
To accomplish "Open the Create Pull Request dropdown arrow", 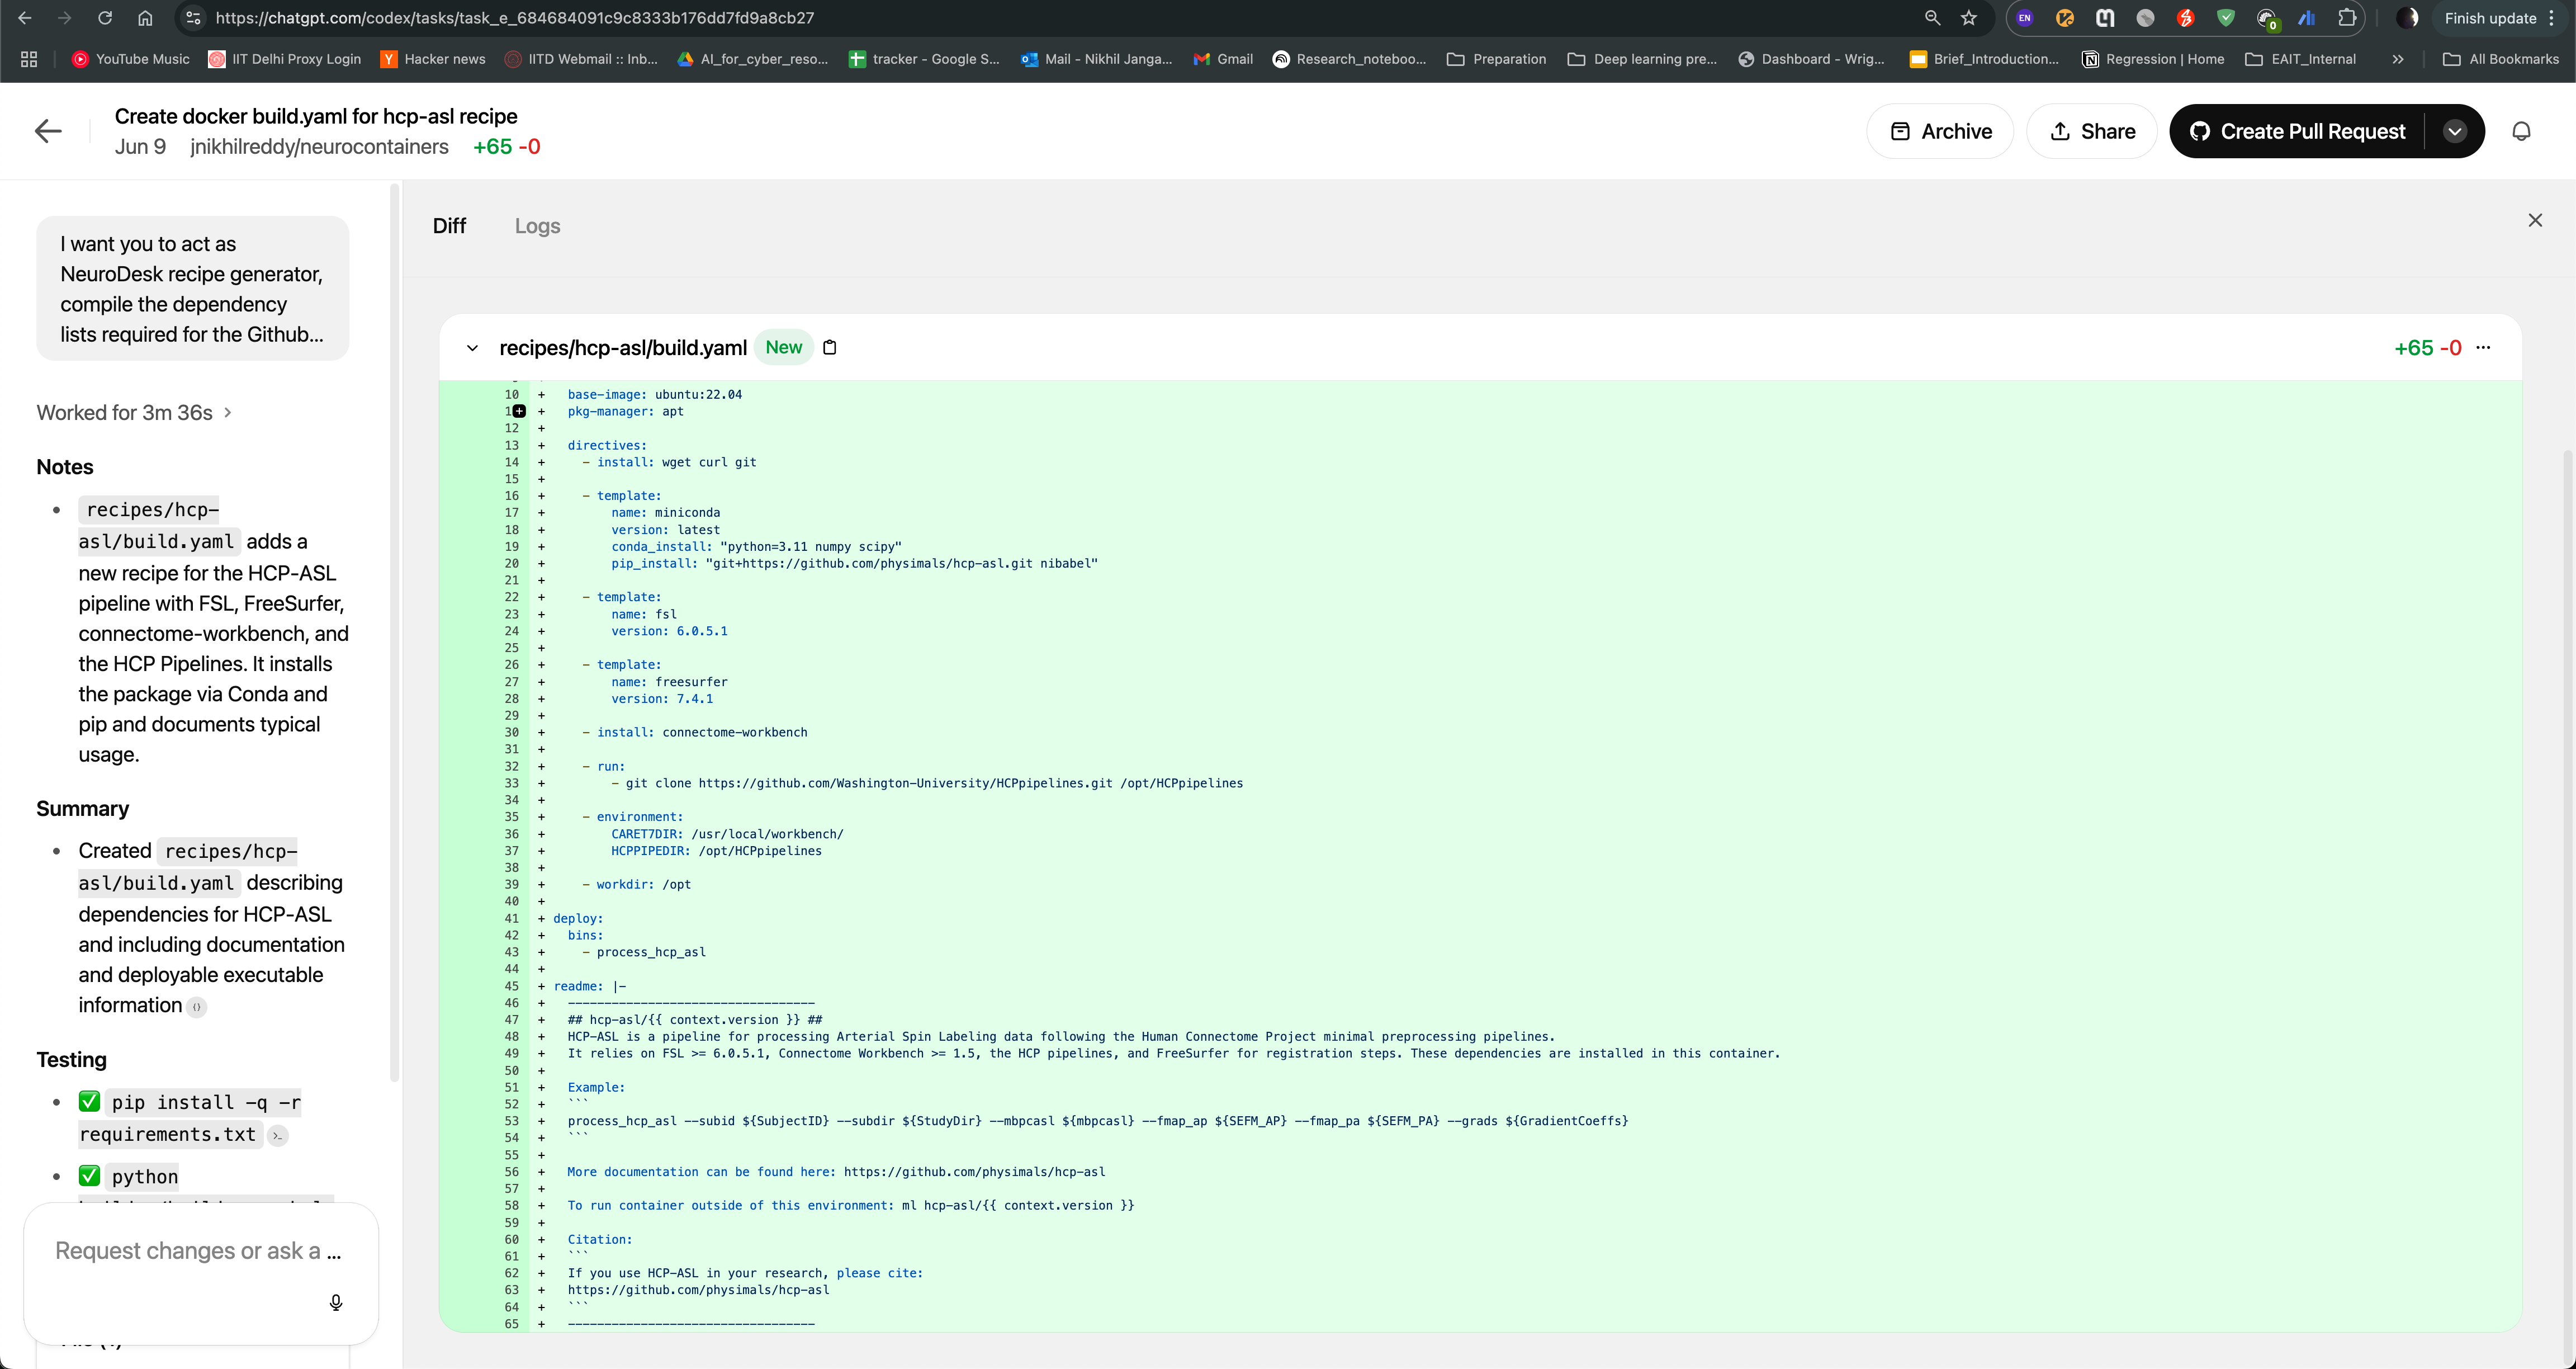I will click(x=2456, y=131).
